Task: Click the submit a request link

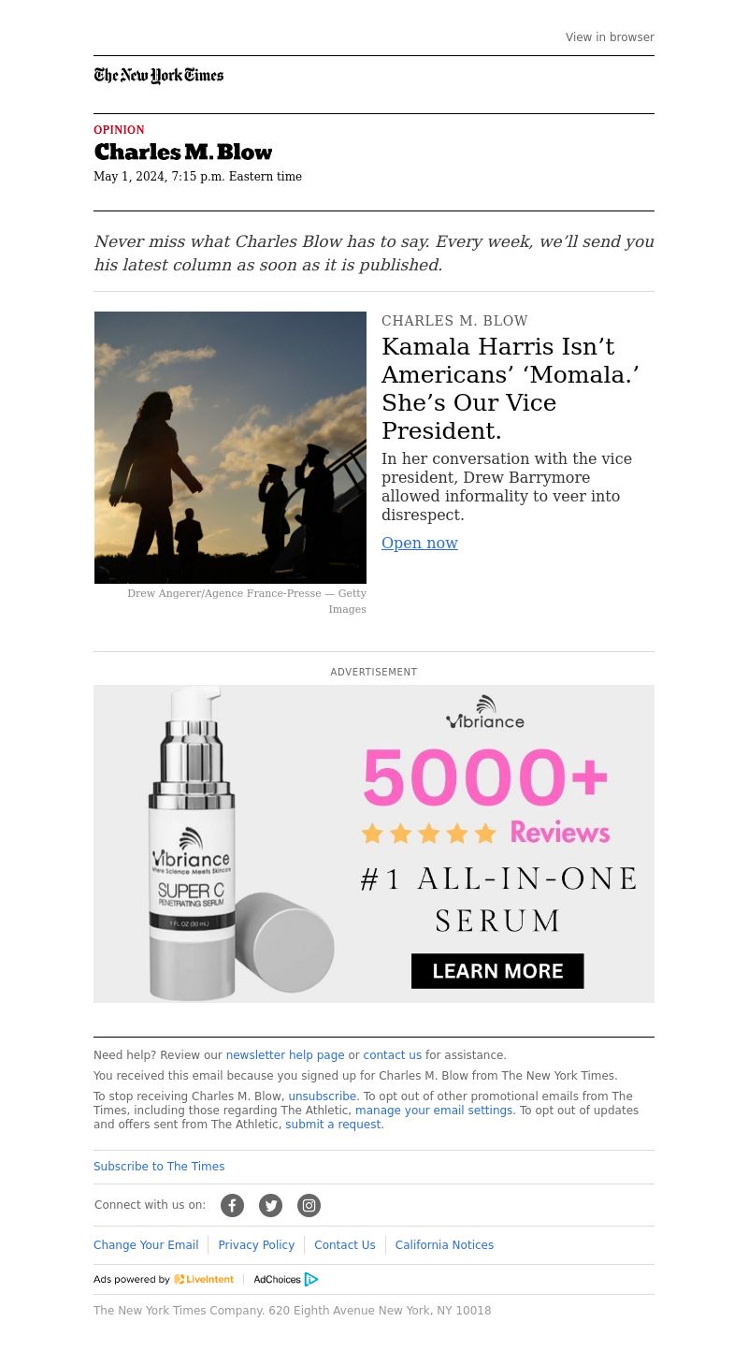Action: (x=333, y=1125)
